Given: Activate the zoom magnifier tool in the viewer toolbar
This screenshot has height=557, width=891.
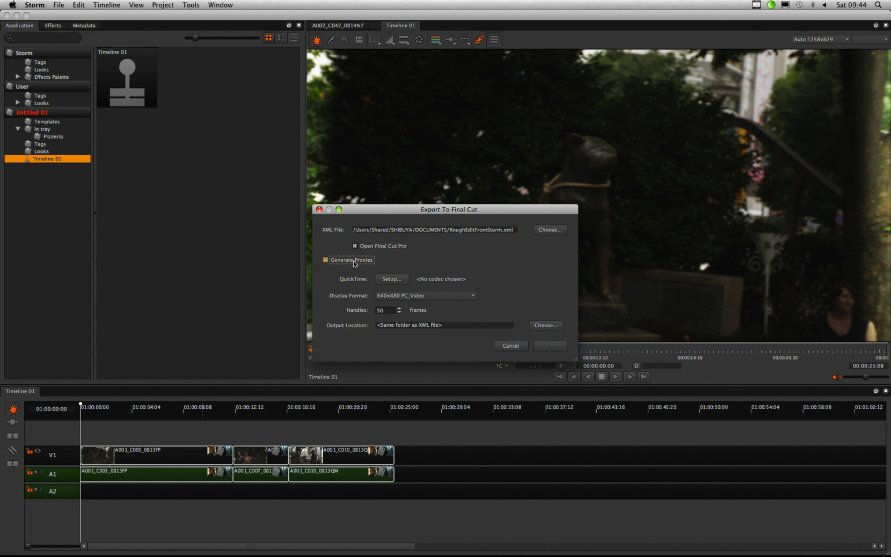Looking at the screenshot, I should 345,40.
